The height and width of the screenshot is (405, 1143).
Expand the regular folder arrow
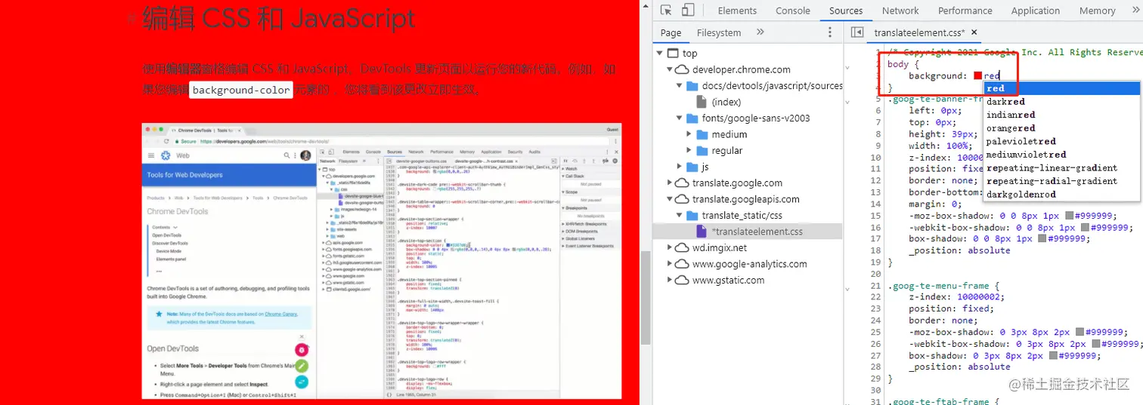[x=689, y=151]
